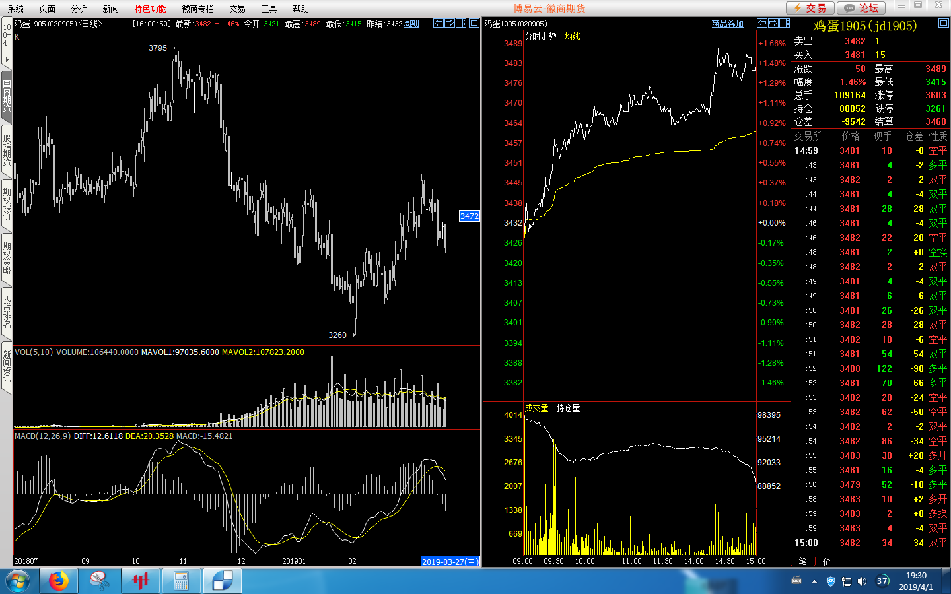Click the back arrow icon in the daily K-line header
Viewport: 951px width, 594px height.
(x=438, y=23)
